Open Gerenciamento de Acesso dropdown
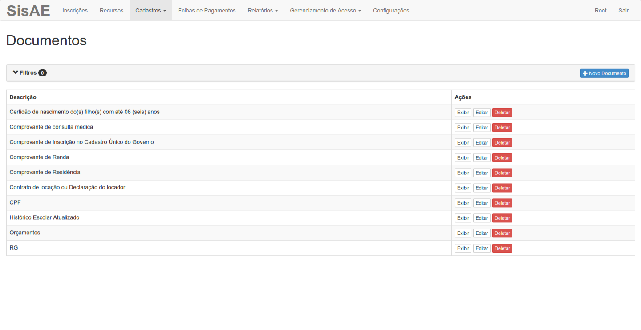641x330 pixels. pyautogui.click(x=325, y=11)
